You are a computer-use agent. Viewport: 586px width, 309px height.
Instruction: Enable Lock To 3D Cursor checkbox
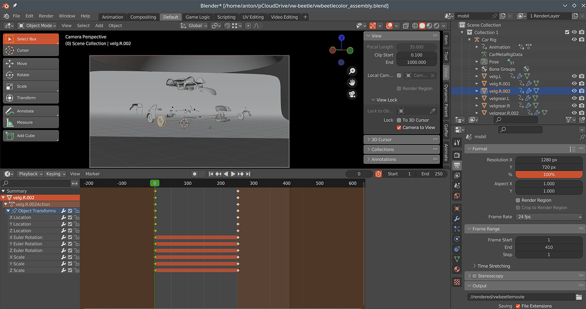point(399,120)
